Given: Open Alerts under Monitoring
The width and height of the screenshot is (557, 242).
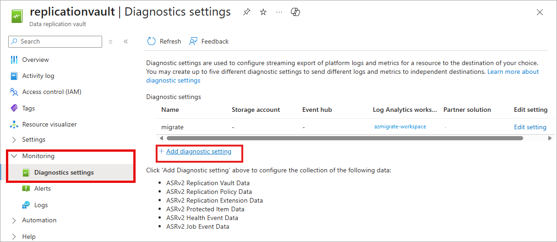Looking at the screenshot, I should (x=42, y=188).
